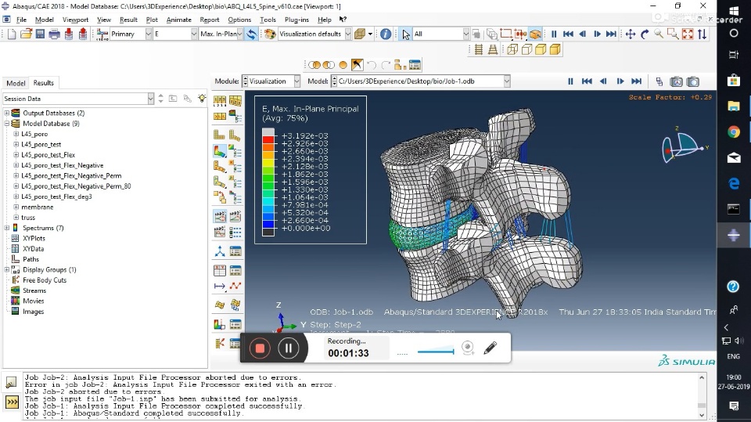Toggle the undo display group arrow
The image size is (751, 422).
(371, 65)
